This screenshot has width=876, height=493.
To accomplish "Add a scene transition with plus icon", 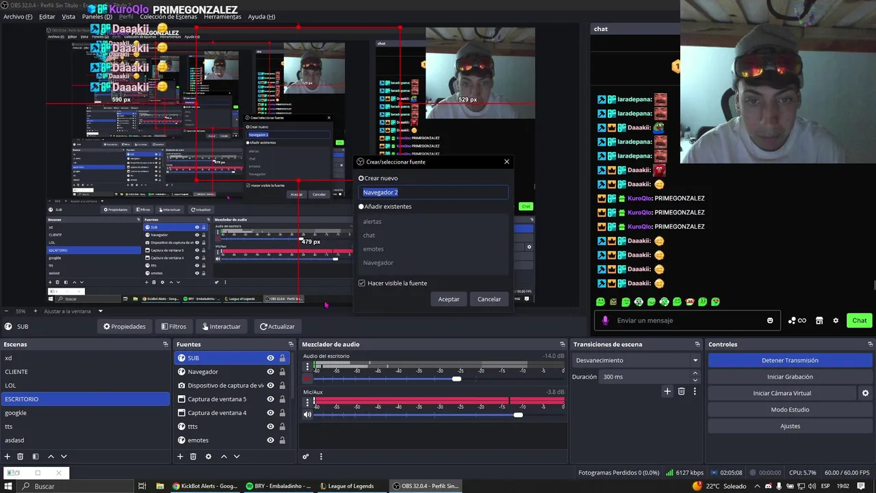I will (x=667, y=392).
